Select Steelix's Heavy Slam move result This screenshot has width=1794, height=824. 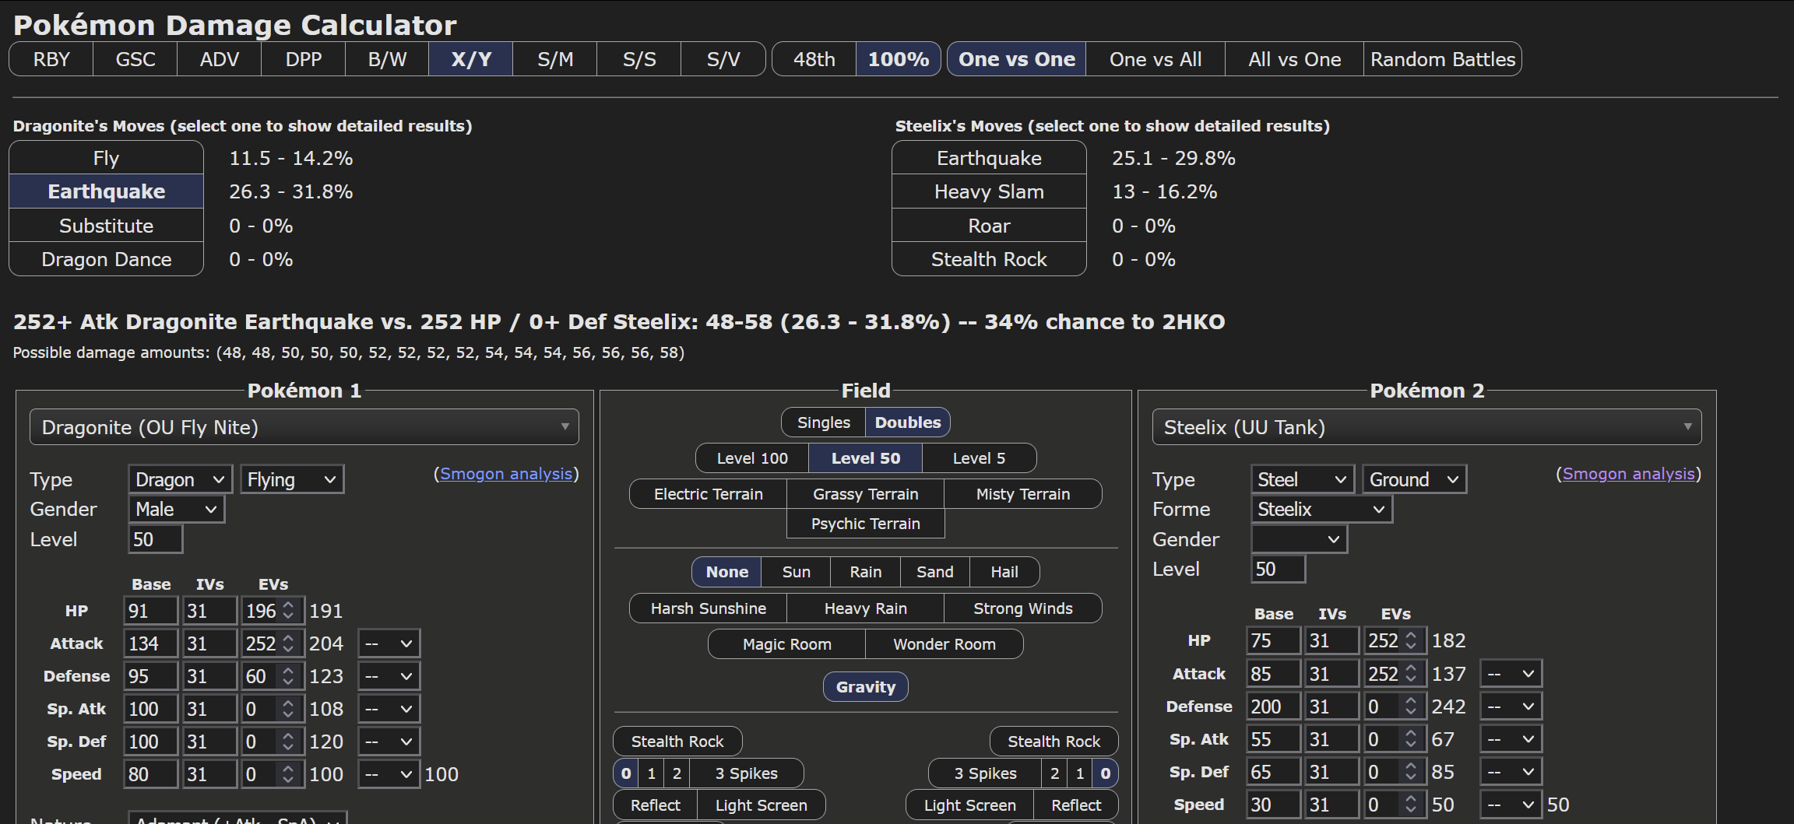click(x=988, y=192)
